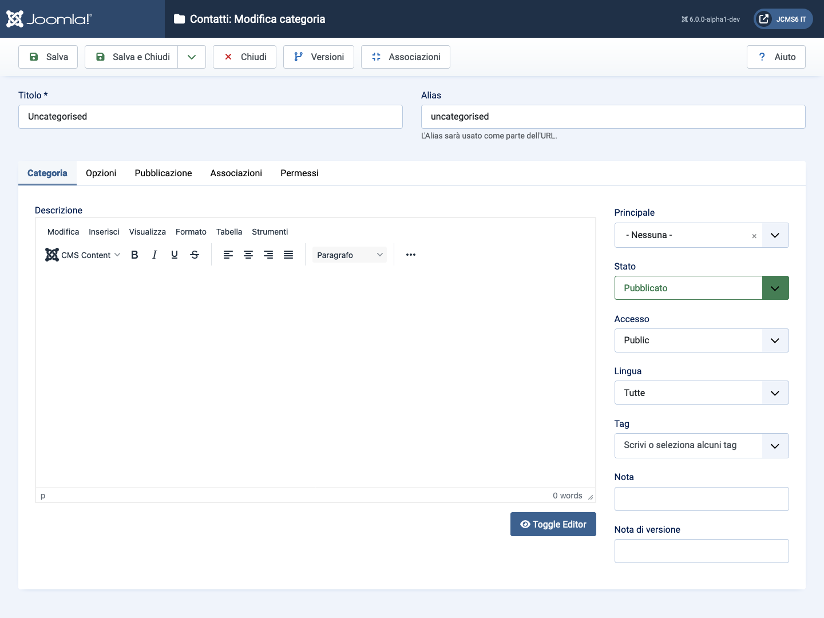The width and height of the screenshot is (824, 618).
Task: Justify the editor text
Action: coord(288,255)
